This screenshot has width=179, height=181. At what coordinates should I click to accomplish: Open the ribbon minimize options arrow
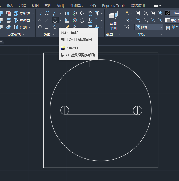pos(160,6)
